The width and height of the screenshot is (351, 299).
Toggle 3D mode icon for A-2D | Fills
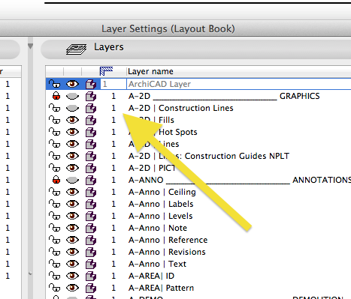pos(91,120)
